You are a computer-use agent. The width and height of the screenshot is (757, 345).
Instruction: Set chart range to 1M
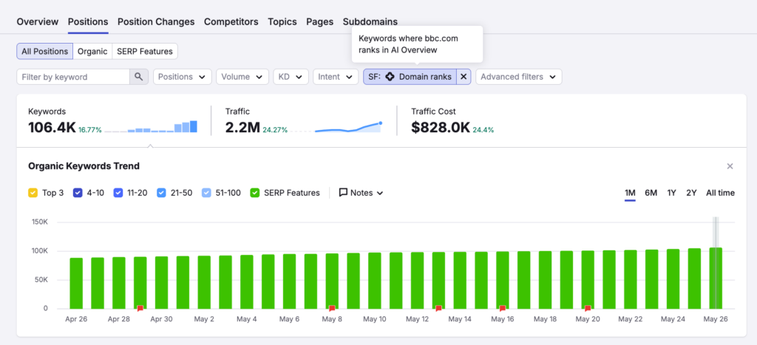(630, 193)
